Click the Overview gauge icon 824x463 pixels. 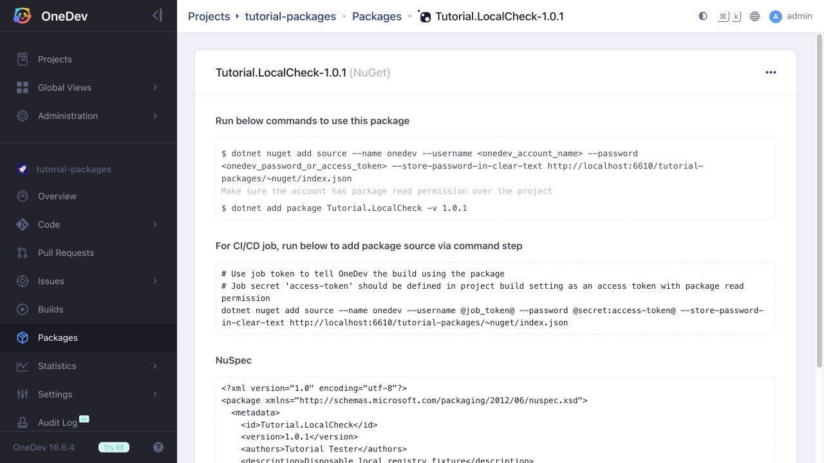(x=23, y=196)
